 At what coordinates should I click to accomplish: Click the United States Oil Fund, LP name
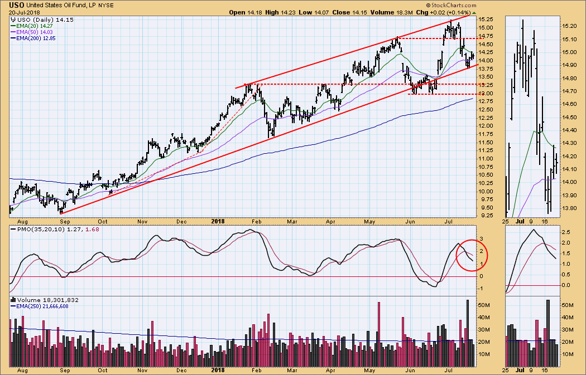[61, 5]
